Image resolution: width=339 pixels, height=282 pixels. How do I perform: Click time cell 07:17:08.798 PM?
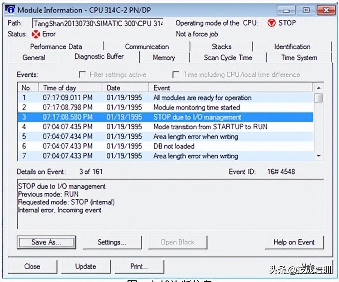tap(68, 107)
